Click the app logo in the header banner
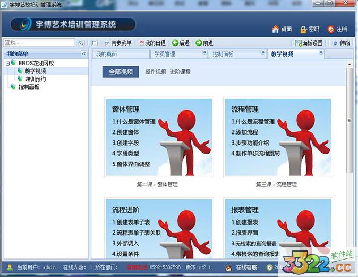Screen dimensions: 358x277 [x=26, y=24]
